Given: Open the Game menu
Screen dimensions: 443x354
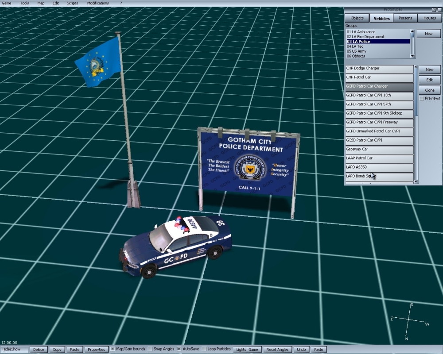Looking at the screenshot, I should click(7, 3).
